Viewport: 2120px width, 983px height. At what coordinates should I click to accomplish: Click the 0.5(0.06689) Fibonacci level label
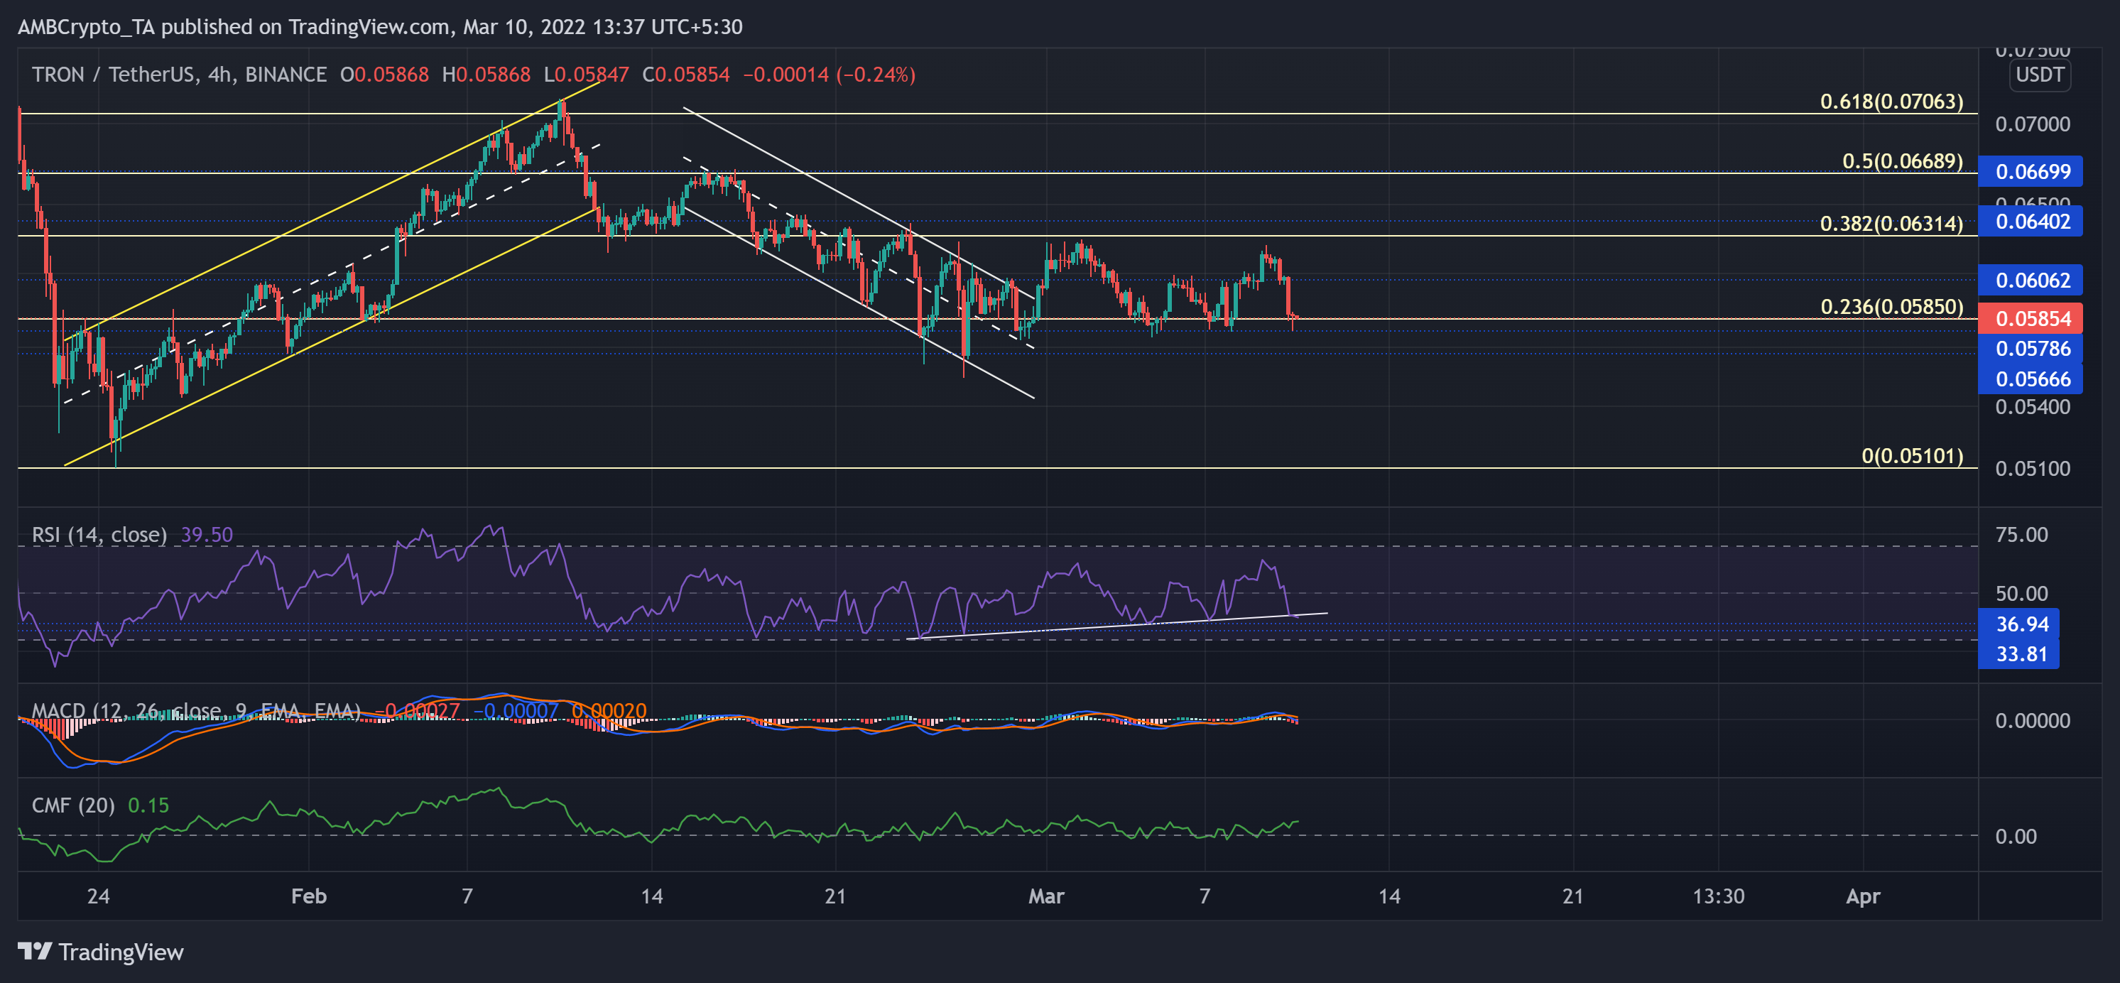coord(1902,161)
